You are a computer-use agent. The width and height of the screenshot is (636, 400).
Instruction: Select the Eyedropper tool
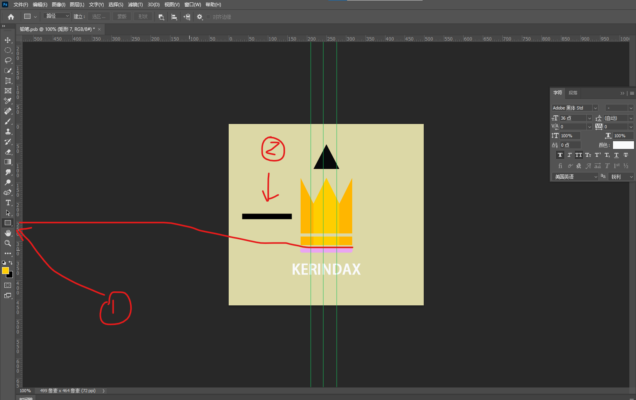[8, 101]
